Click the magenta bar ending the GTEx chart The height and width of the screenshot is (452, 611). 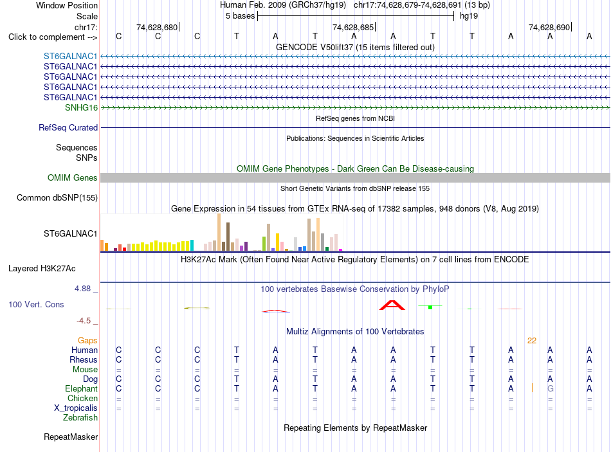click(x=341, y=249)
